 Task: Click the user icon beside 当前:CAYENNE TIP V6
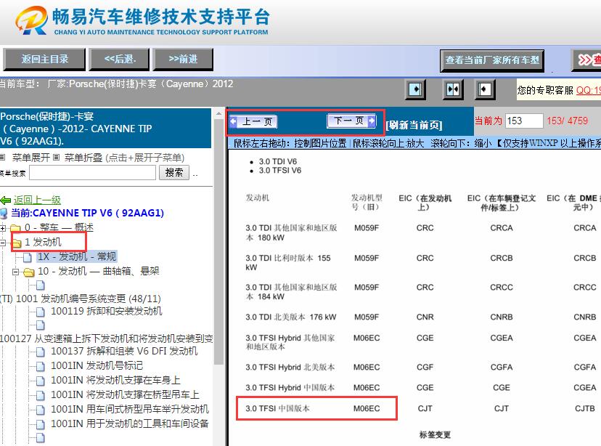(x=4, y=214)
